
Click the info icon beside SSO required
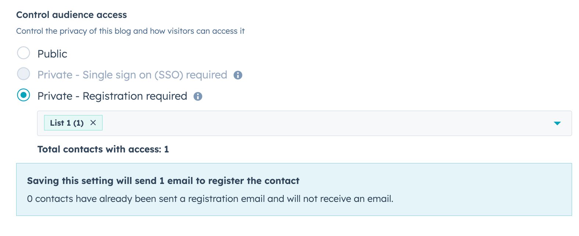click(x=238, y=75)
